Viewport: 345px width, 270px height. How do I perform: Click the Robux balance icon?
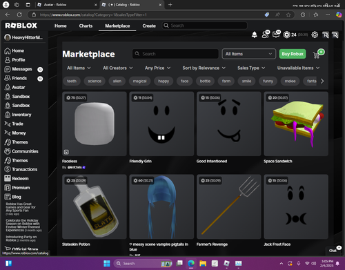point(286,35)
